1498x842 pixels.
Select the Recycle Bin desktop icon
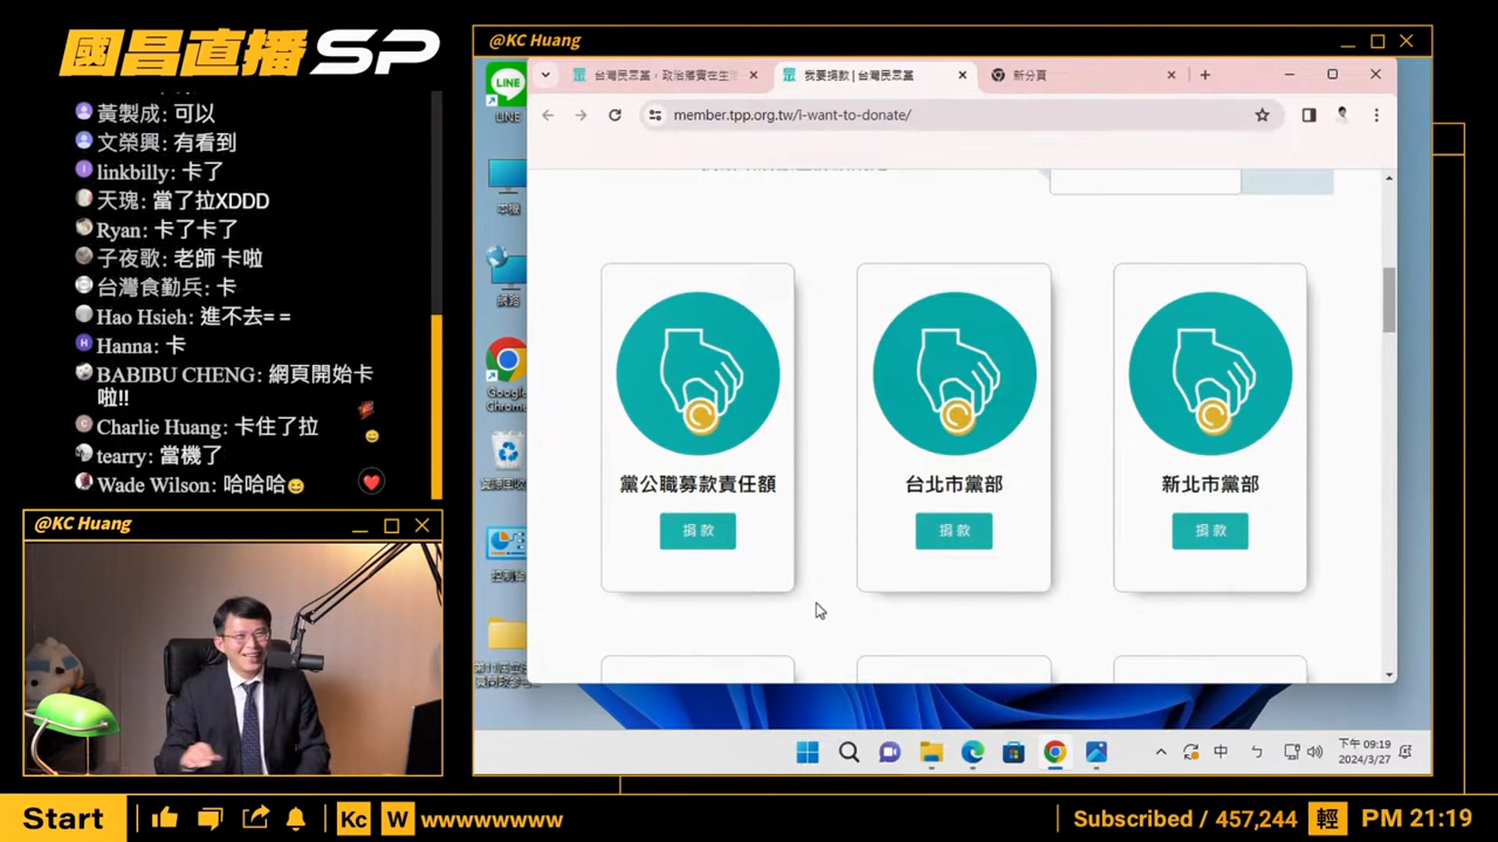click(x=507, y=462)
